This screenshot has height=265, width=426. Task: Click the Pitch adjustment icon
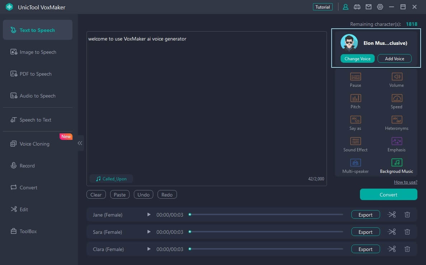coord(355,98)
